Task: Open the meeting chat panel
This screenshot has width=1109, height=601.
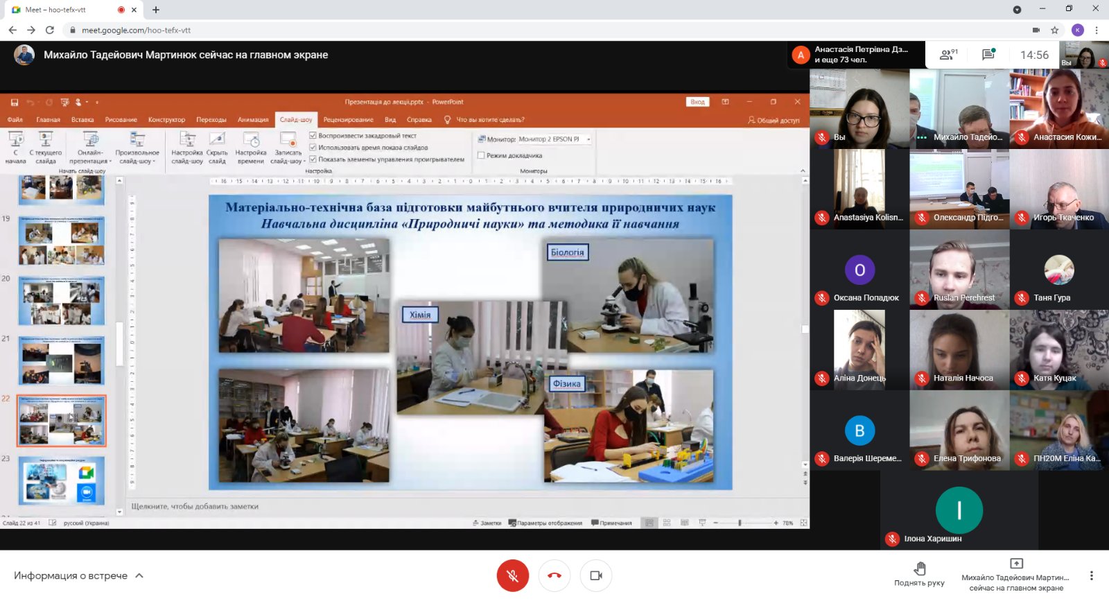Action: click(x=988, y=55)
